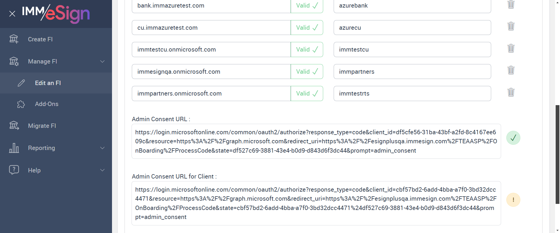This screenshot has height=233, width=560.
Task: Close the sidebar with the X icon
Action: (x=12, y=14)
